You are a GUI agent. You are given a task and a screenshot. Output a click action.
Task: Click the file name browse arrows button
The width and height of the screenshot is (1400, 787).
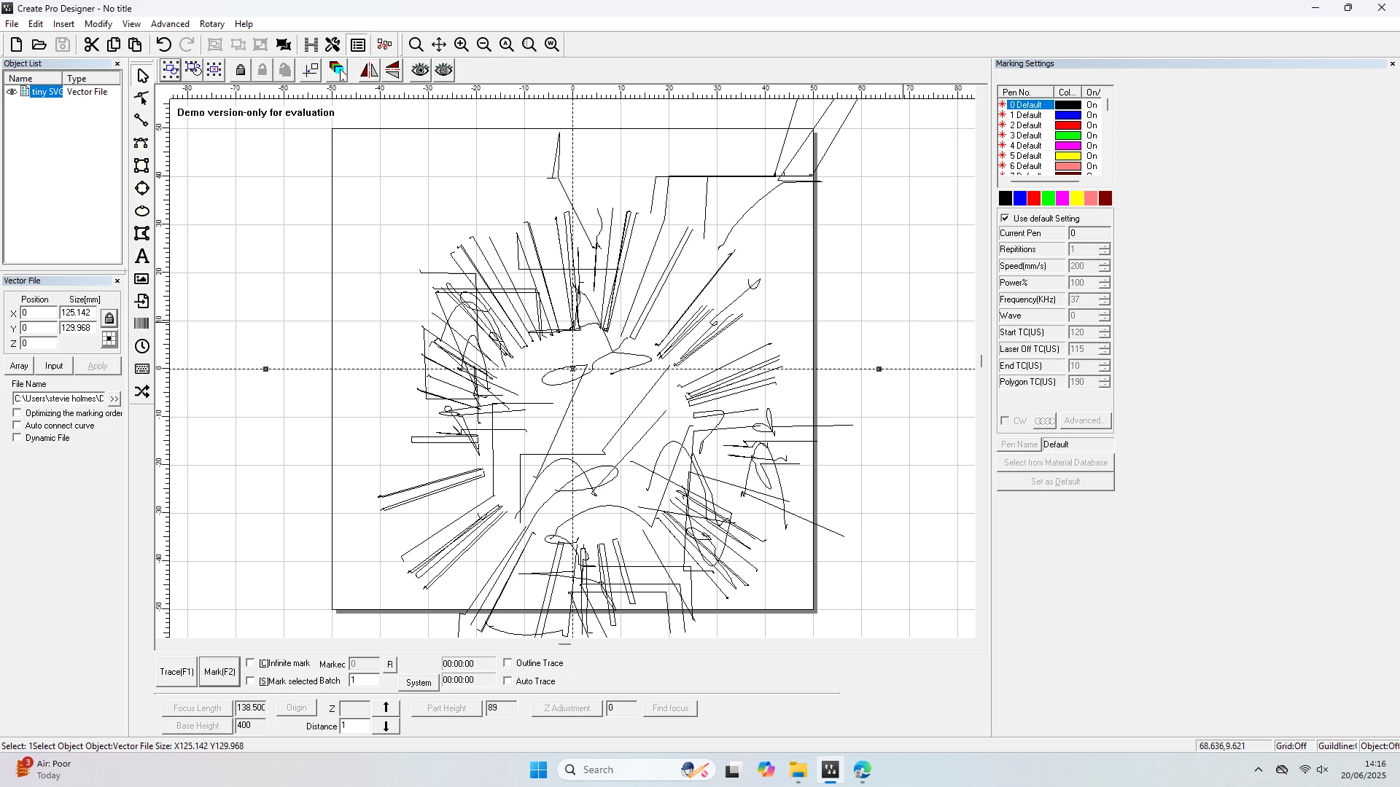[114, 399]
